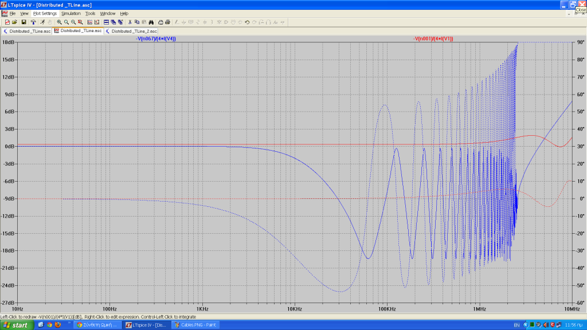Run the simulation
Image resolution: width=587 pixels, height=330 pixels.
42,22
